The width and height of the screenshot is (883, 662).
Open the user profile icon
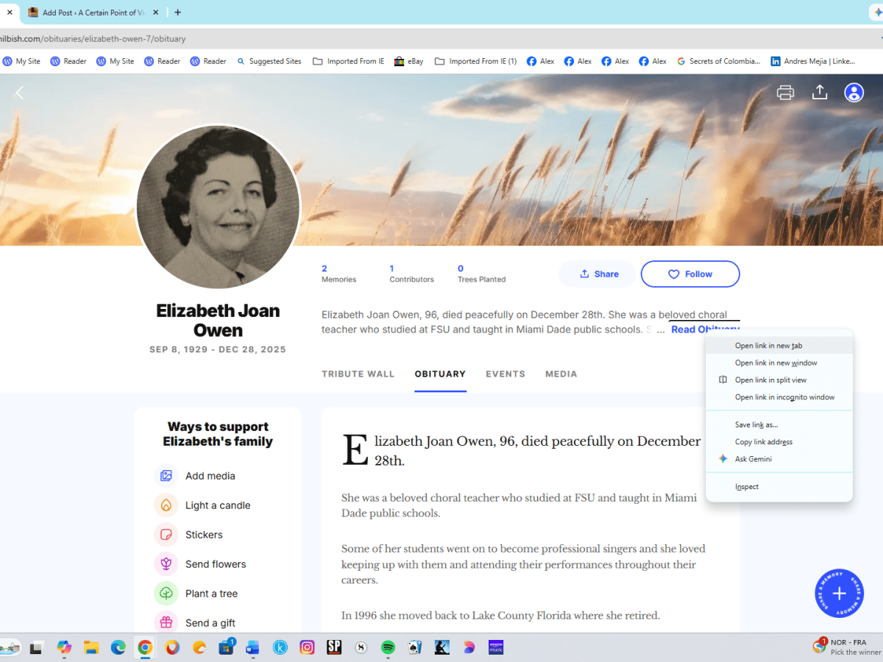click(x=854, y=92)
